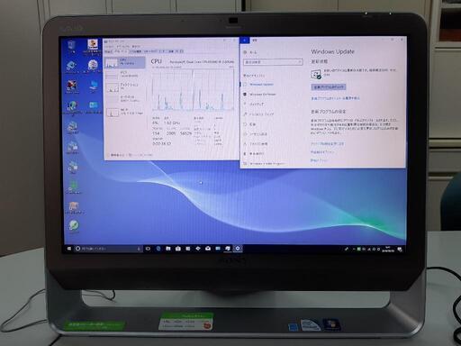Image resolution: width=461 pixels, height=346 pixels.
Task: Open Windows Insider Program in Settings sidebar
Action: point(264,164)
